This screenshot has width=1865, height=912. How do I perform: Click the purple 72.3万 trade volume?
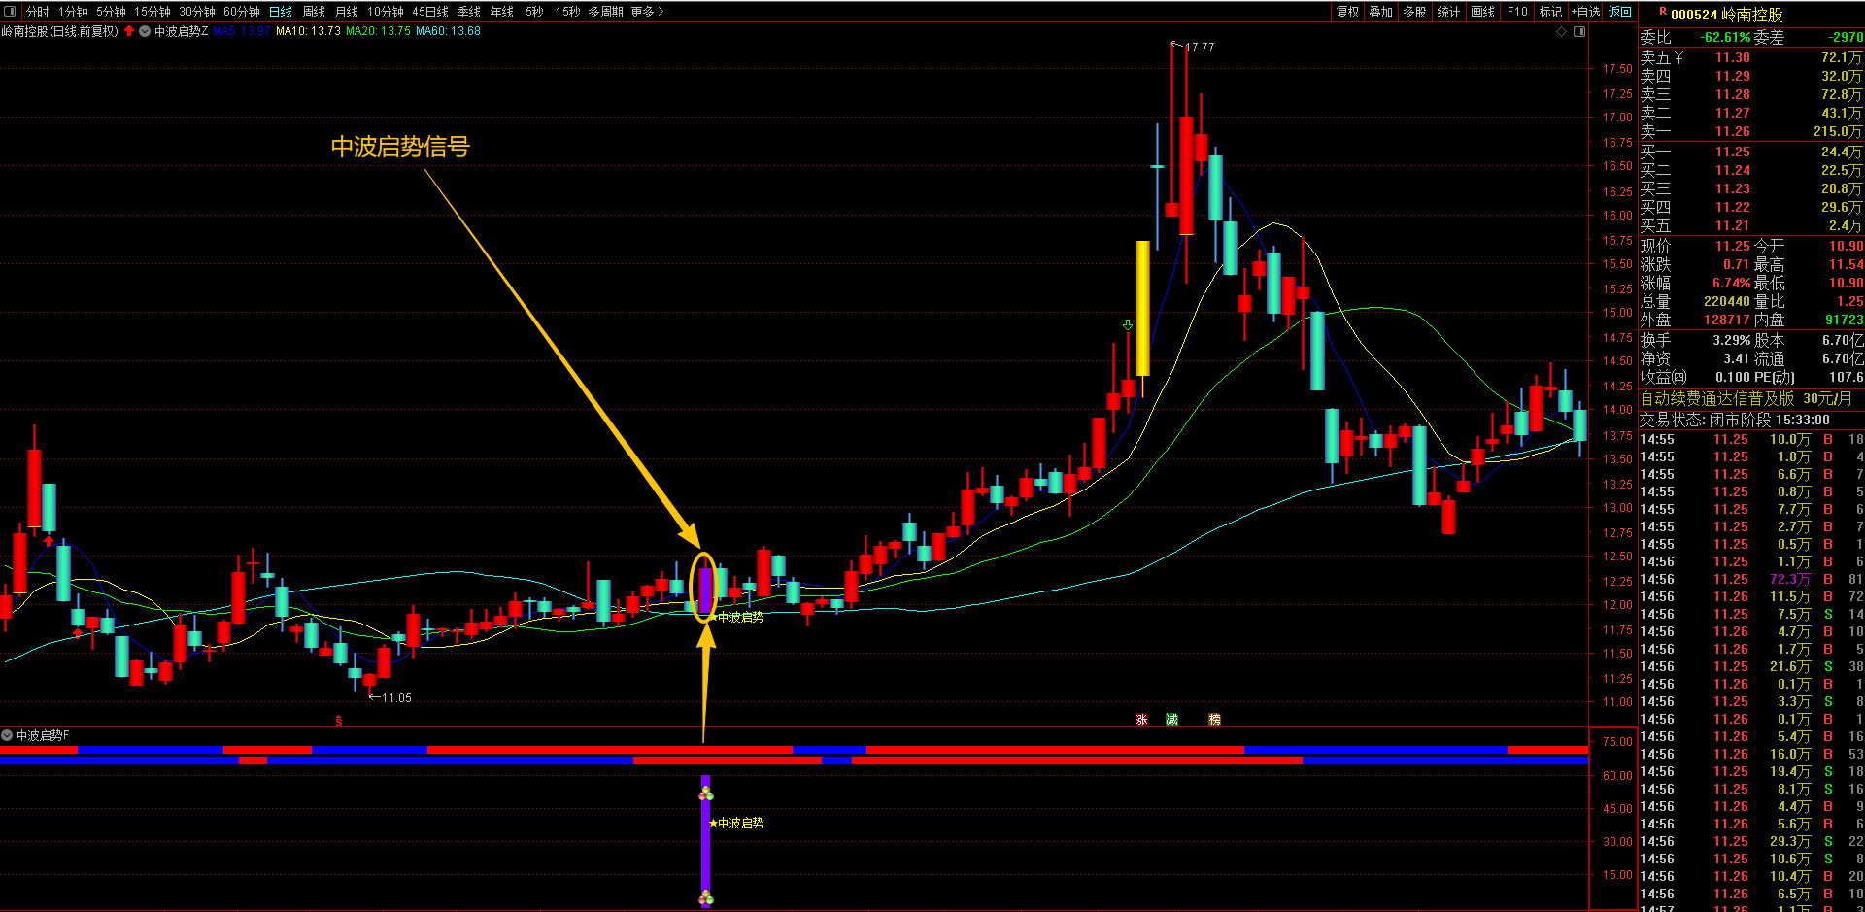click(x=1789, y=579)
